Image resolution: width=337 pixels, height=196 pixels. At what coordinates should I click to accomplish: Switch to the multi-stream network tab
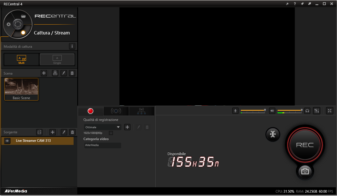tap(141, 111)
